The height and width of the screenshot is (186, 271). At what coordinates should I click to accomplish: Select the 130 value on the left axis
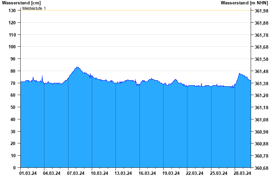pyautogui.click(x=12, y=10)
